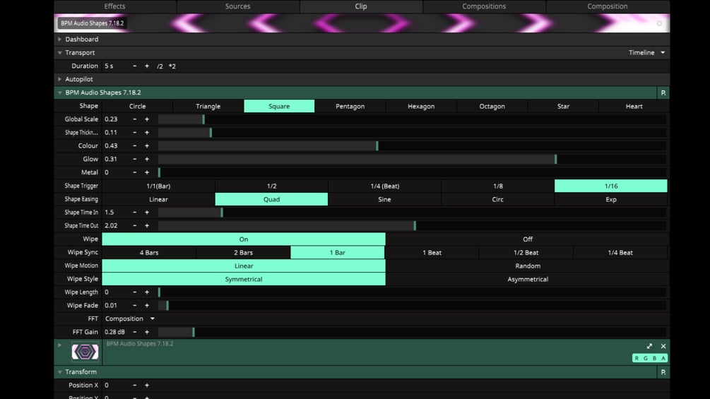Increase FFT Gain with plus
Viewport: 710px width, 399px height.
(147, 332)
